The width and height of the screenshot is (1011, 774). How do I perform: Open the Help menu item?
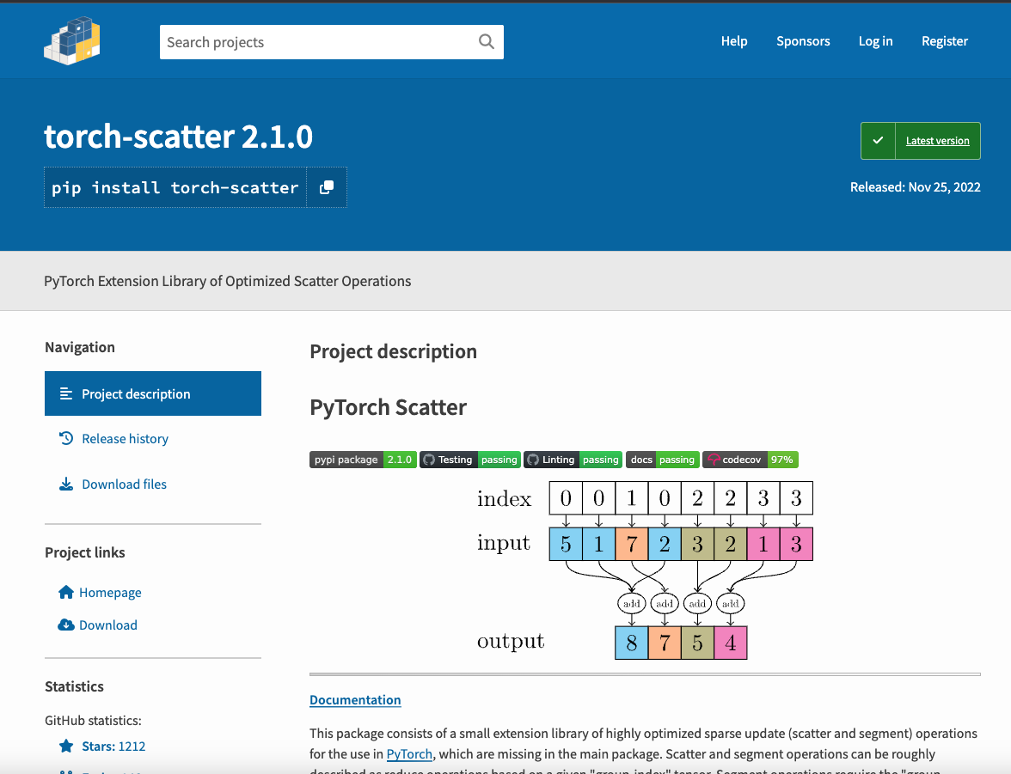click(734, 41)
